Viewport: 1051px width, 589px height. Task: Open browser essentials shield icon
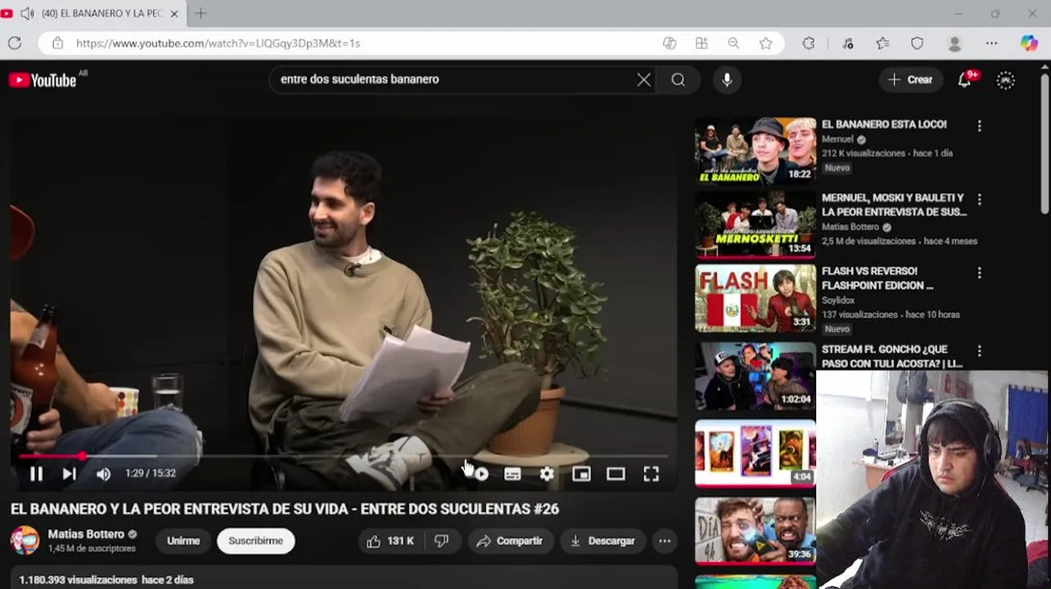pos(918,43)
